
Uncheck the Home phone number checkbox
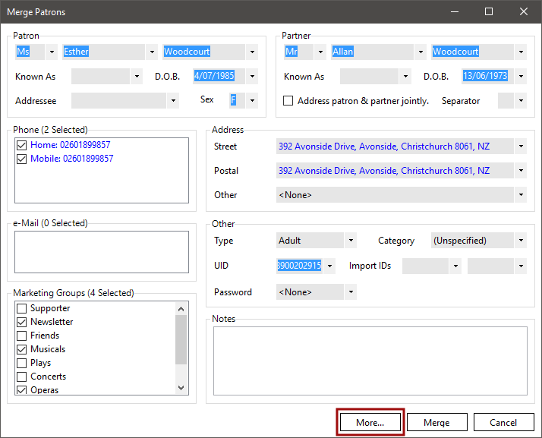pyautogui.click(x=21, y=145)
